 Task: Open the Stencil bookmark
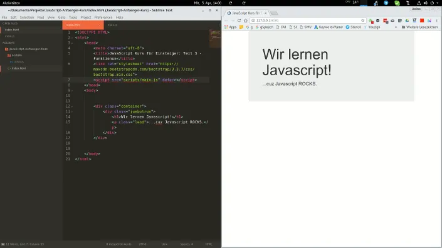tap(353, 28)
